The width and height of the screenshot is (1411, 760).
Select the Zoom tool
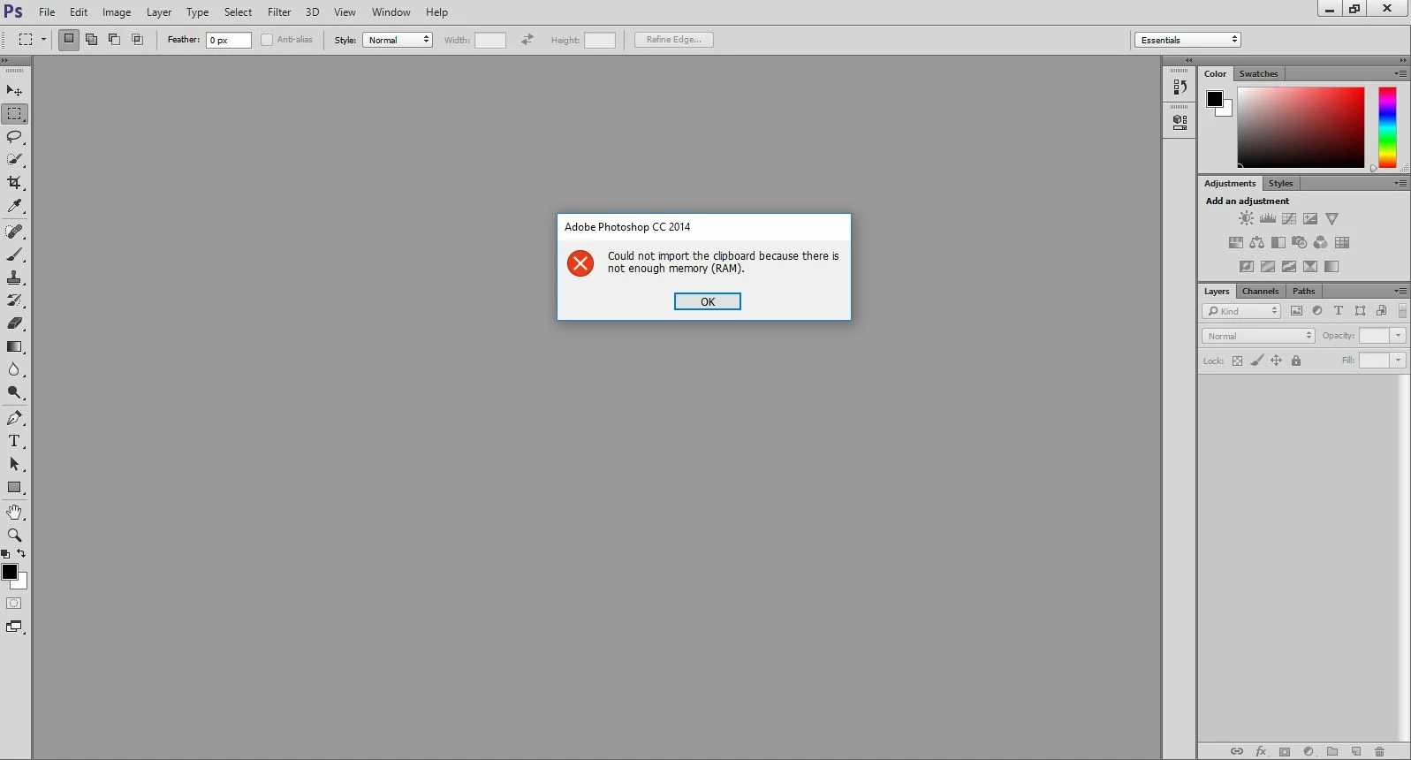pyautogui.click(x=14, y=536)
